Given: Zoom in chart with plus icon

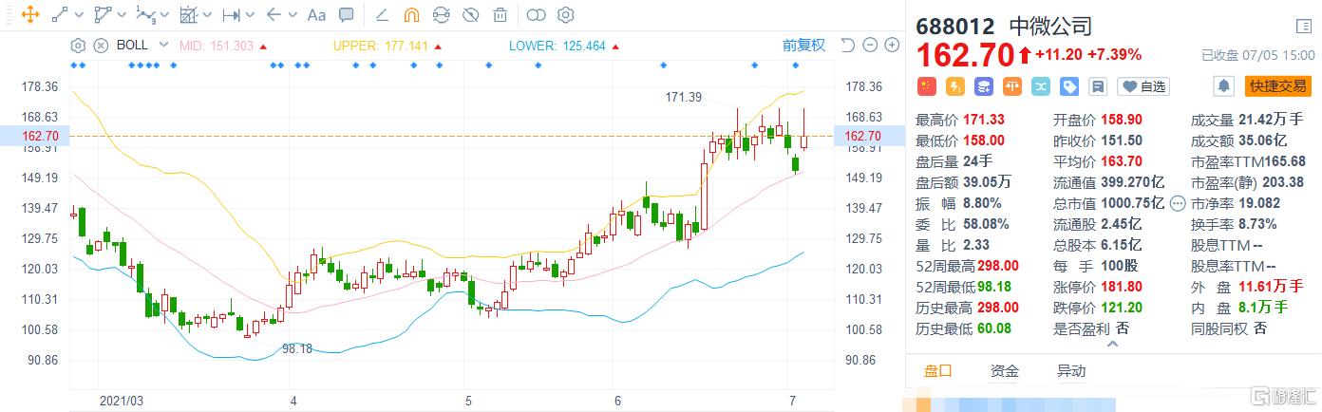Looking at the screenshot, I should click(x=892, y=45).
